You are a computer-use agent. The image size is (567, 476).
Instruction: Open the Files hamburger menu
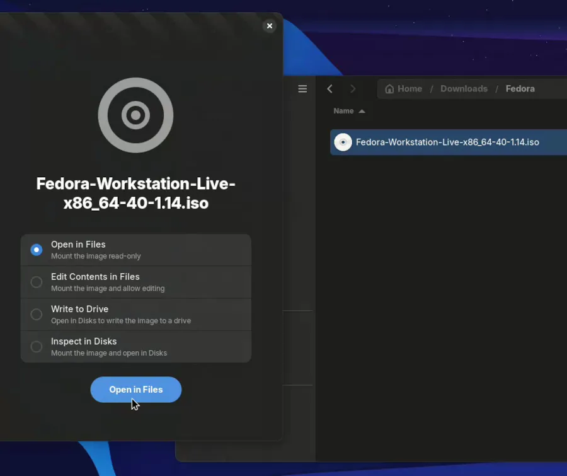302,89
